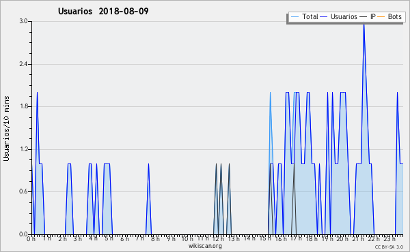Click the peak of 3.0 near 21 h

tap(364, 24)
